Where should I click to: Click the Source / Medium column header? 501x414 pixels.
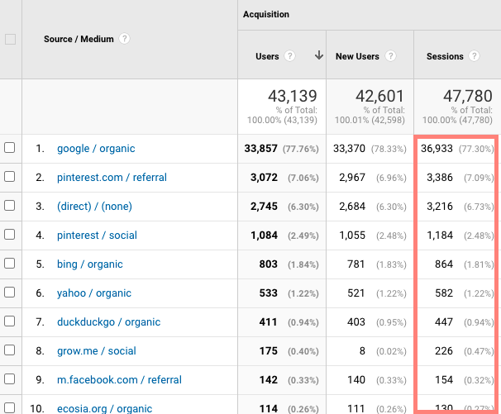tap(79, 40)
